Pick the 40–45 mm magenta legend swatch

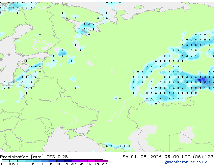coord(91,161)
